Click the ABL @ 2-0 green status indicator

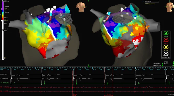[x=162, y=64]
